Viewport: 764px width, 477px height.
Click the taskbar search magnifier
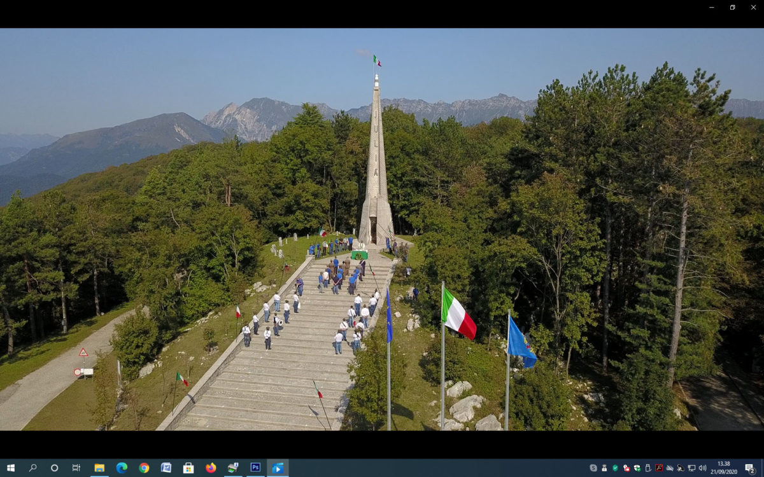[x=32, y=467]
